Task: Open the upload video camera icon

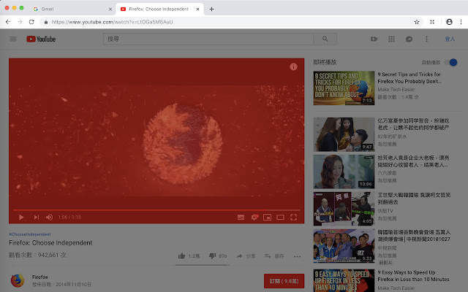Action: (x=374, y=39)
